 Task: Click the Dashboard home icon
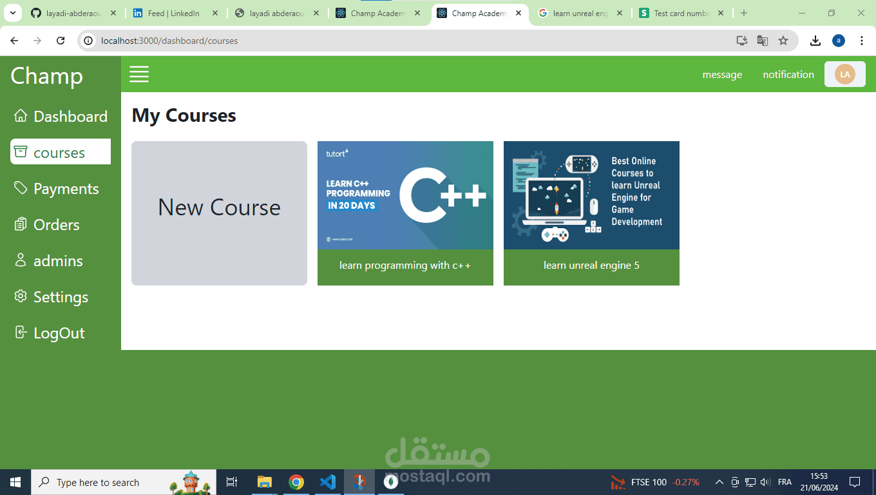[21, 116]
